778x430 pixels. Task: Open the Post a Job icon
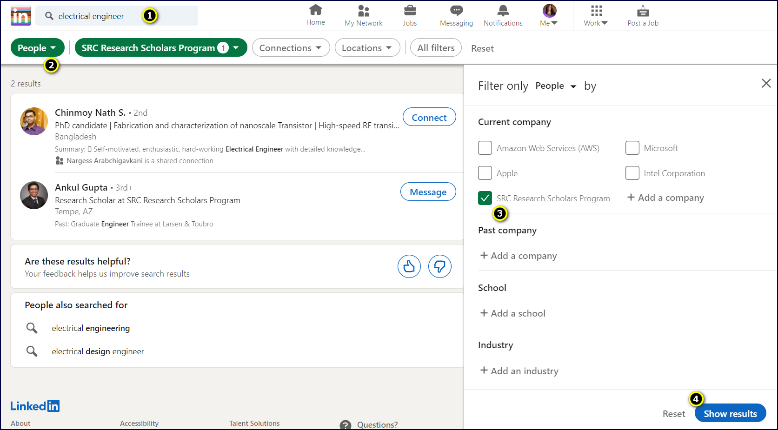point(643,11)
